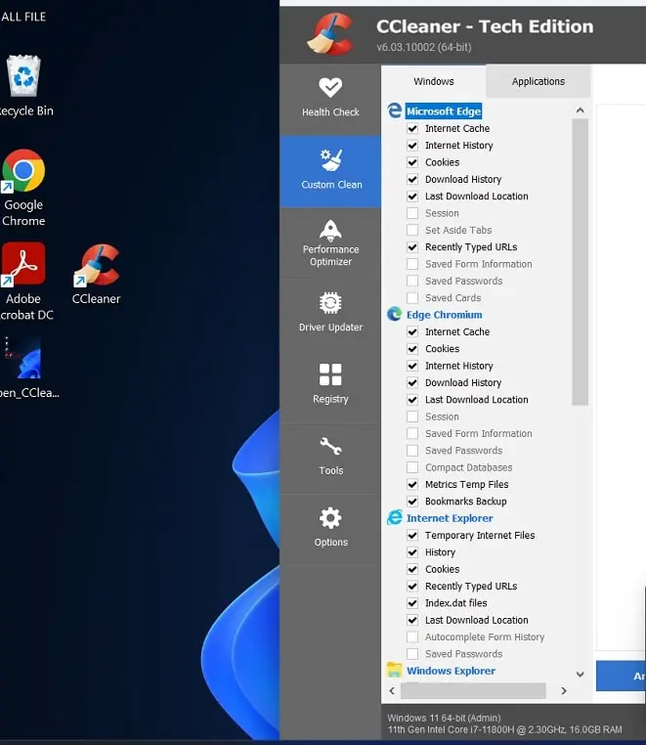Screen dimensions: 646x745
Task: Click the horizontal scroll left arrow
Action: (392, 690)
